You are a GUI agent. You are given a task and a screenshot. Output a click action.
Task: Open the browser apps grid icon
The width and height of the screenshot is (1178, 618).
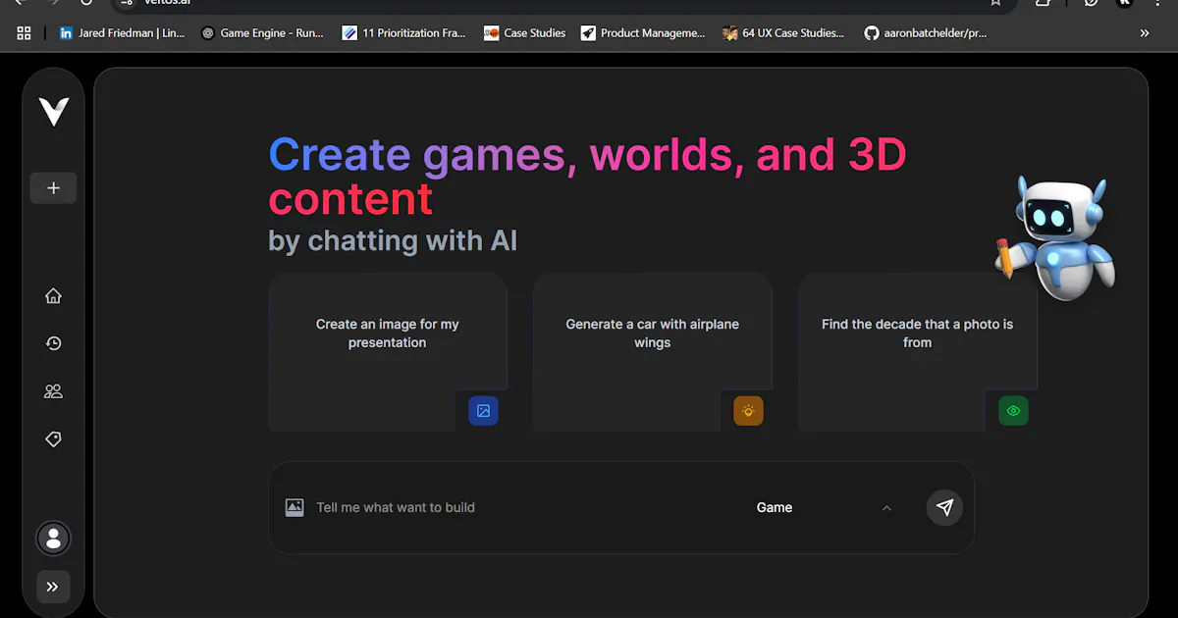25,33
